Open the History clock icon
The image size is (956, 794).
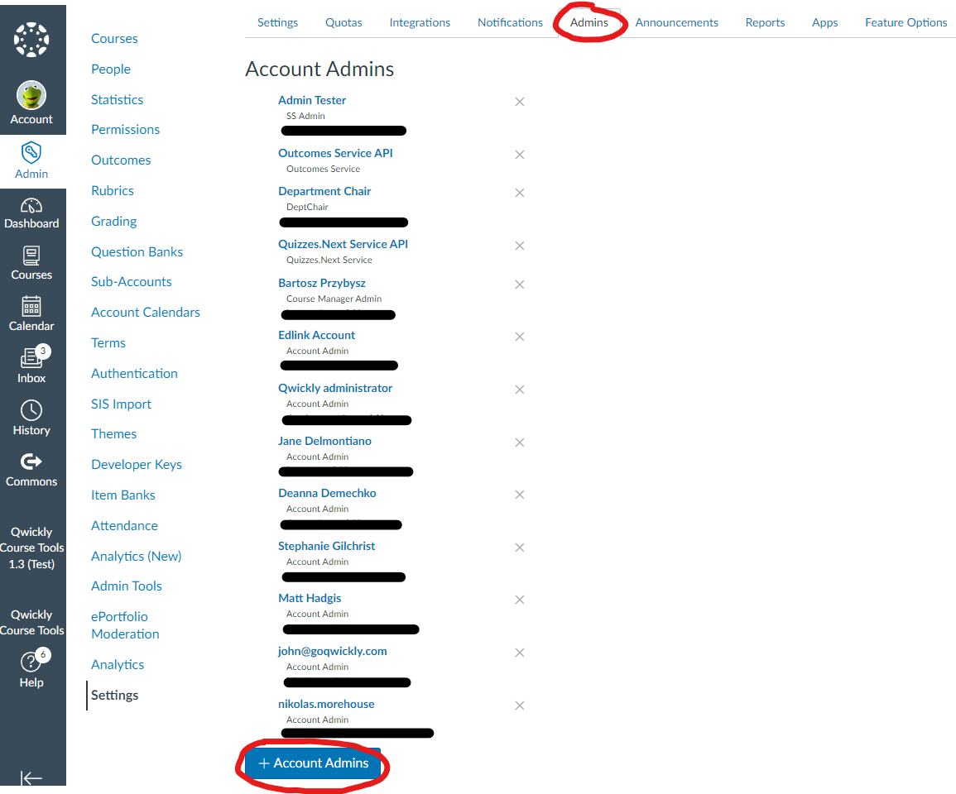click(x=31, y=411)
